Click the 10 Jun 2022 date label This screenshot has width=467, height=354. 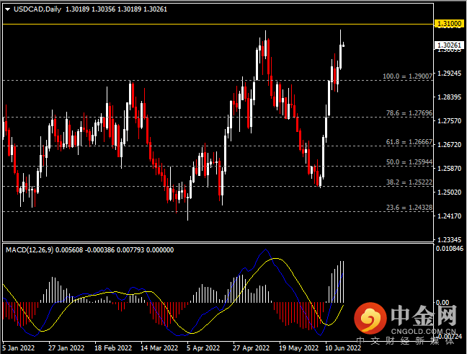(x=343, y=348)
